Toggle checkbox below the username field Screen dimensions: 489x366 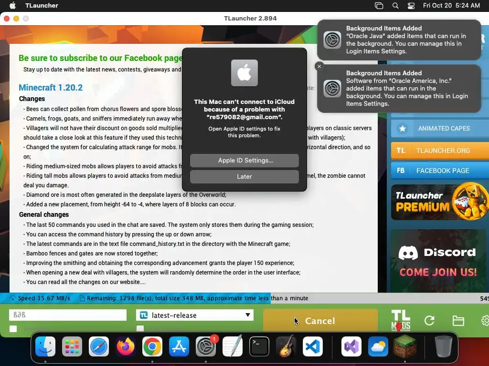click(13, 329)
